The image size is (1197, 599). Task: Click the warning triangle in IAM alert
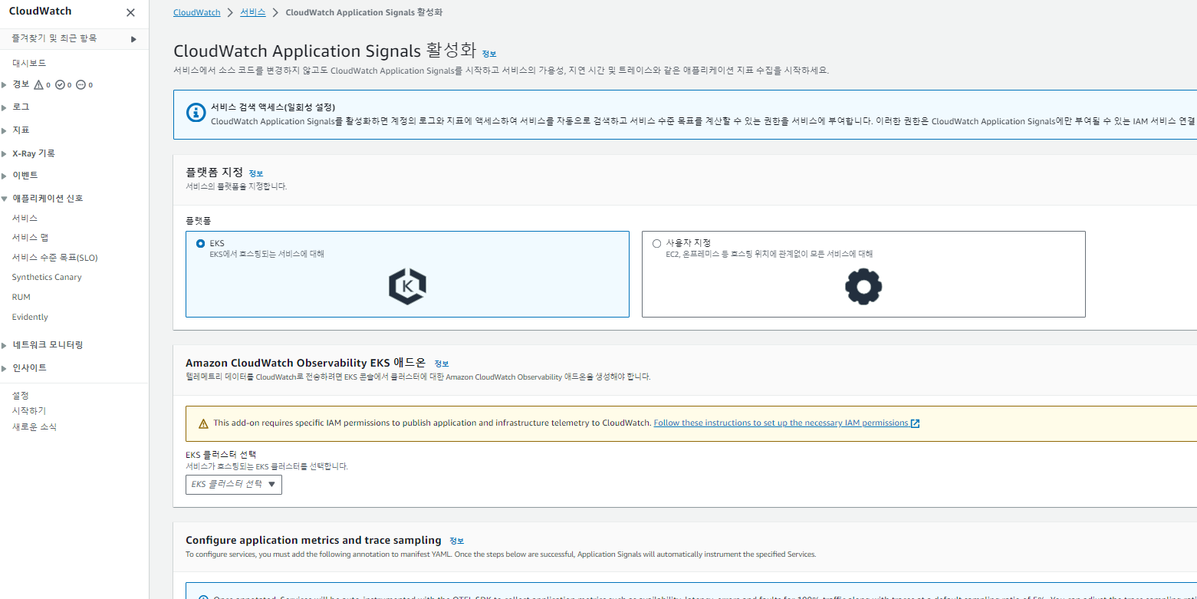(x=203, y=423)
